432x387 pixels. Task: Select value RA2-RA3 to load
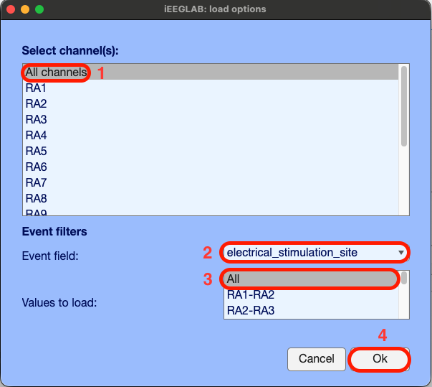(312, 311)
